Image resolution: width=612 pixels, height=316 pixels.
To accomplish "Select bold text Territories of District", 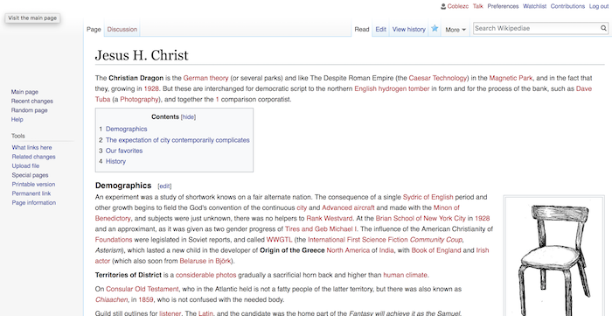I will click(x=129, y=275).
